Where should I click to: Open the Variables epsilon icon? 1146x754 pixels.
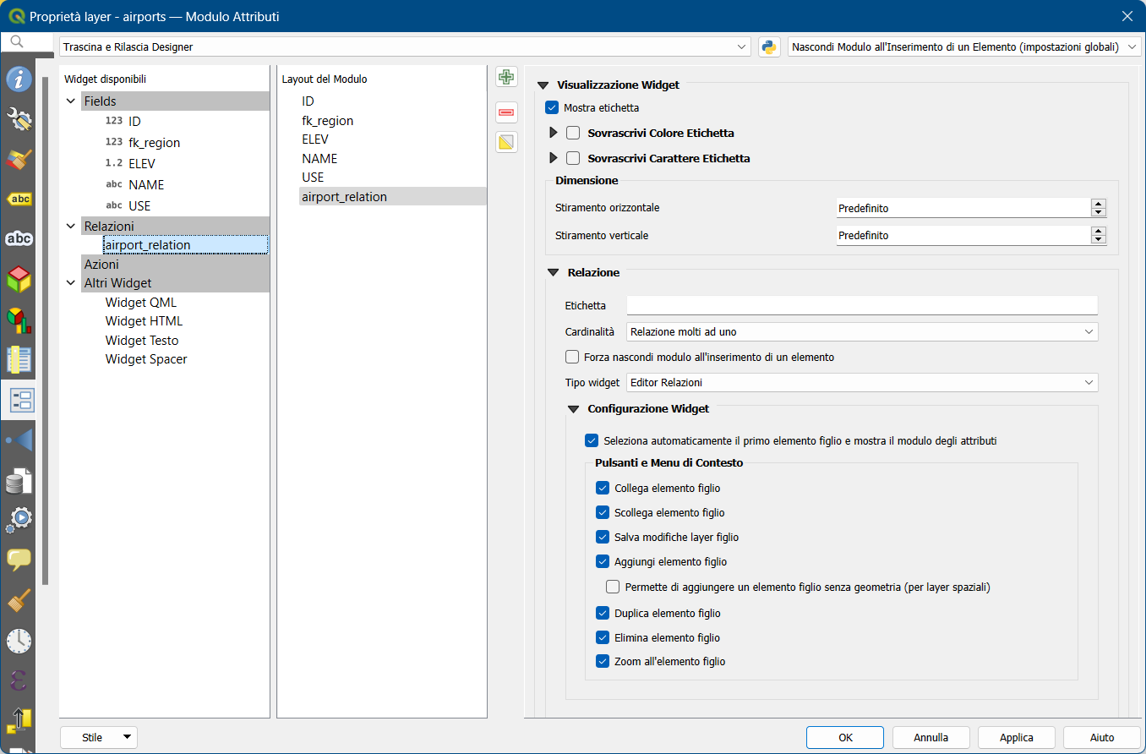click(19, 680)
